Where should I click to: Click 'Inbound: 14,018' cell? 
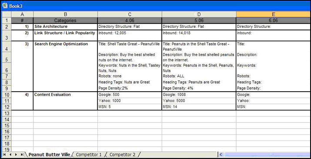[199, 36]
